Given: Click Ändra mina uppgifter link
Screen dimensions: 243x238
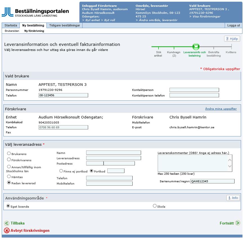Looking at the screenshot, I should (x=221, y=109).
